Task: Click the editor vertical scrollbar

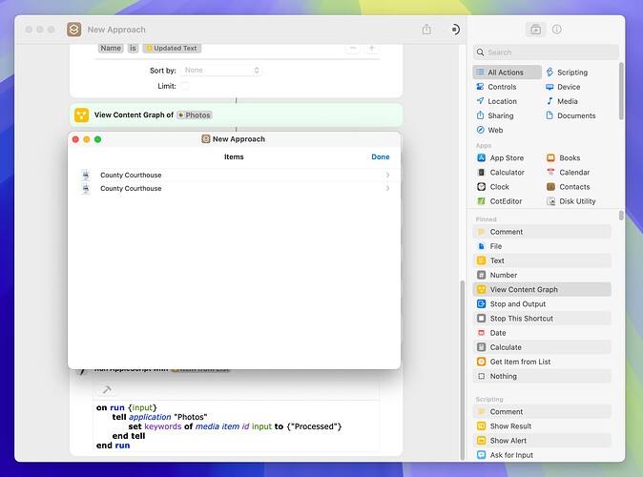Action: point(463,370)
